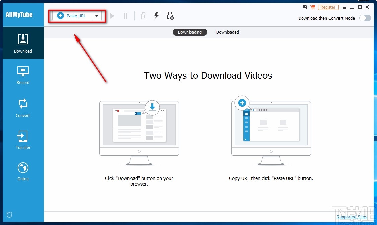This screenshot has height=225, width=377.
Task: Click 'Click "Download" button on your browser.' text
Action: pos(139,181)
